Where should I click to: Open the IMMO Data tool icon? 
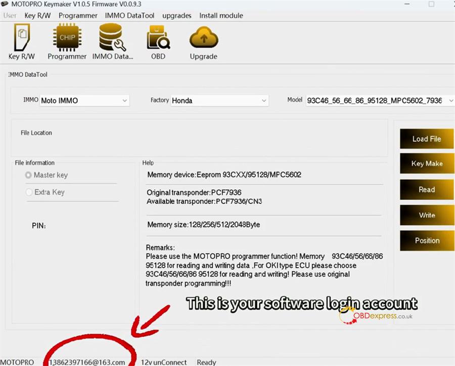click(113, 42)
